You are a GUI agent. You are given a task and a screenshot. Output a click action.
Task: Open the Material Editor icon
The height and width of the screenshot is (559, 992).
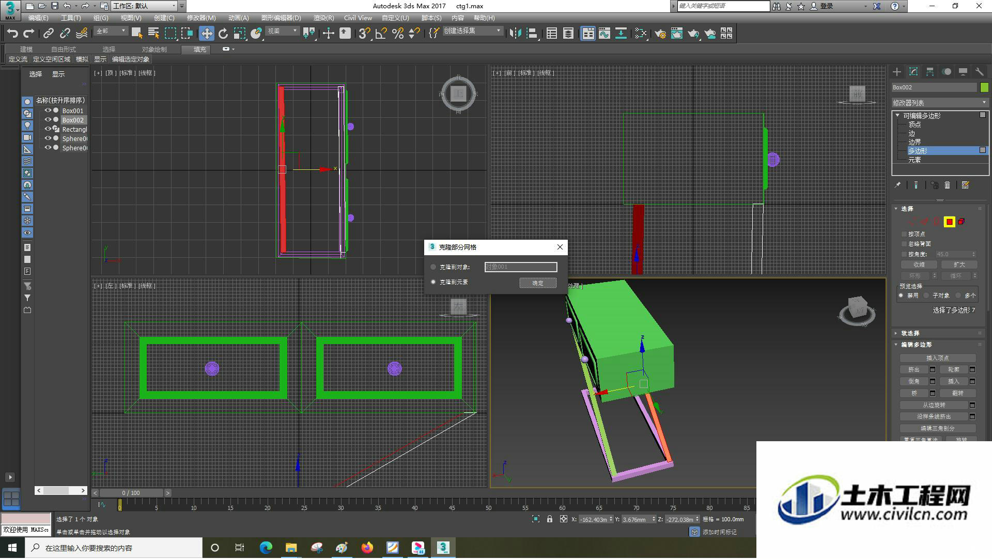tap(641, 34)
